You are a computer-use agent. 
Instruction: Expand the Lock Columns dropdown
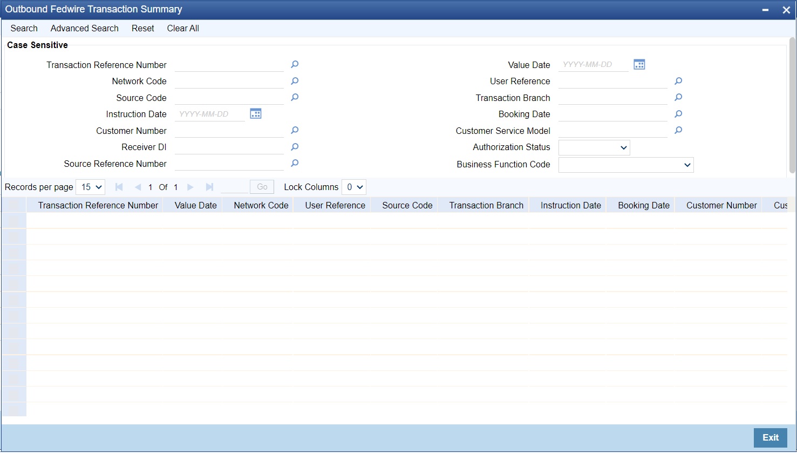tap(354, 187)
